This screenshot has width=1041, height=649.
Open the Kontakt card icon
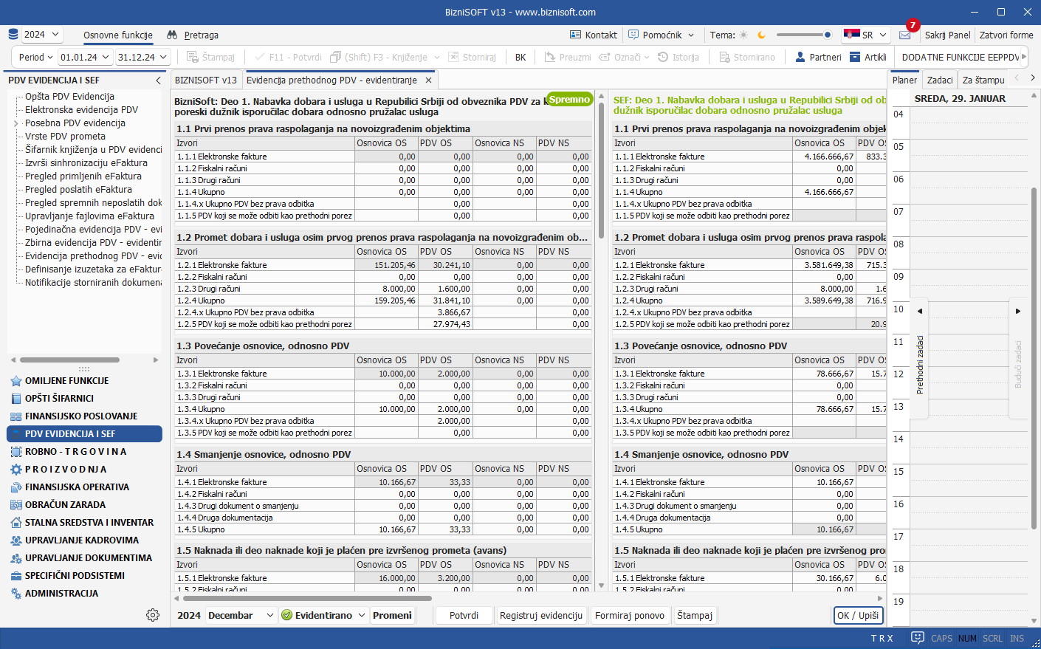576,35
